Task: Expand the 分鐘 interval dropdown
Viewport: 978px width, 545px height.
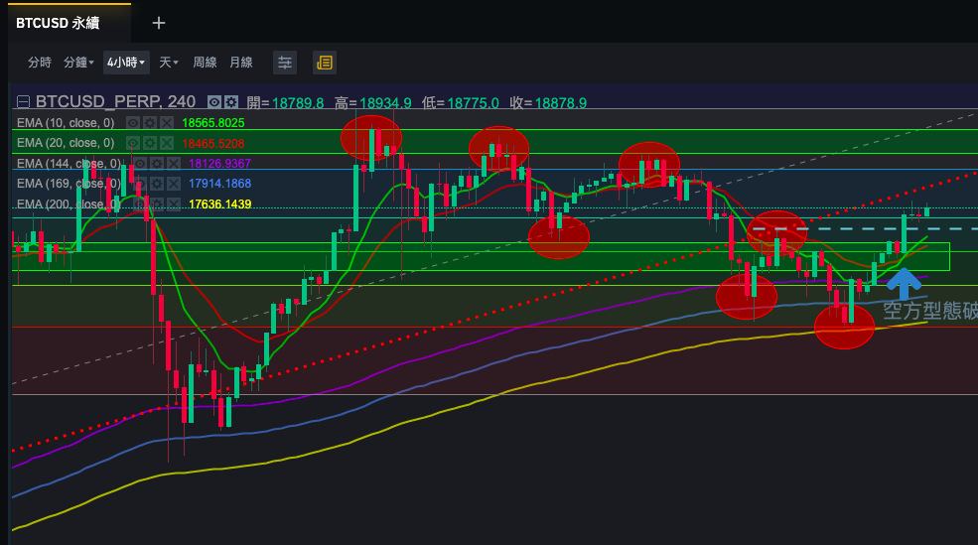Action: (78, 63)
